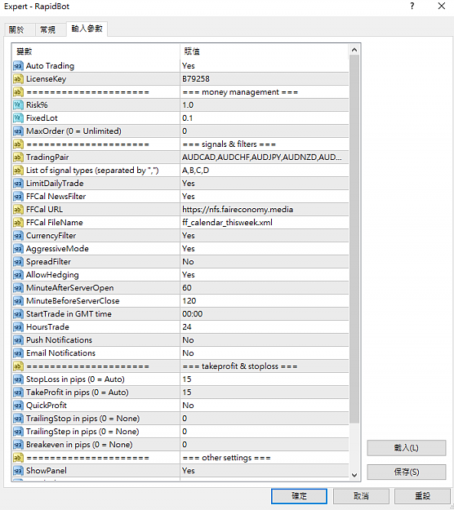Select the QuickProfit value No
This screenshot has height=510, width=454.
tap(188, 406)
